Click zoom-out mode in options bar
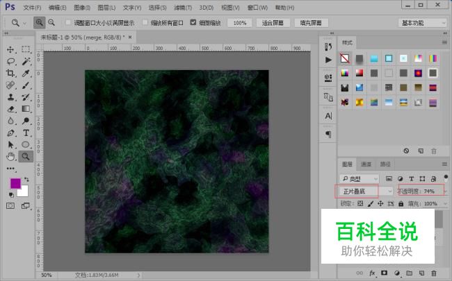This screenshot has width=452, height=281. (51, 22)
